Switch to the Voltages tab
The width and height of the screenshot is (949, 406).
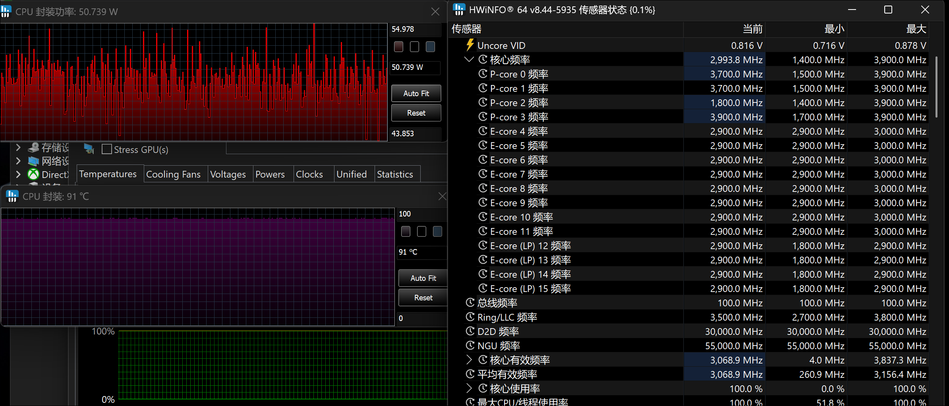coord(228,174)
